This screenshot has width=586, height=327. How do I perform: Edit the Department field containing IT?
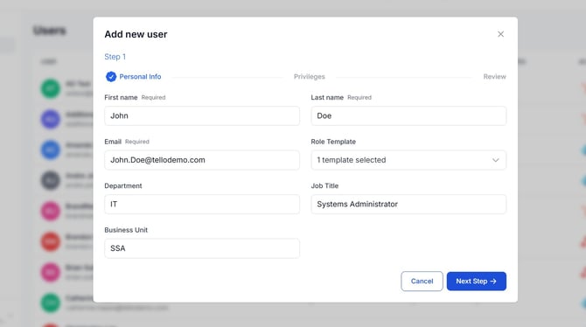[x=202, y=204]
